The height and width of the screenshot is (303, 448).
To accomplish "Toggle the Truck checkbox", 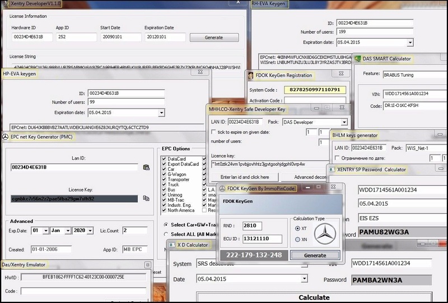I will [x=164, y=185].
